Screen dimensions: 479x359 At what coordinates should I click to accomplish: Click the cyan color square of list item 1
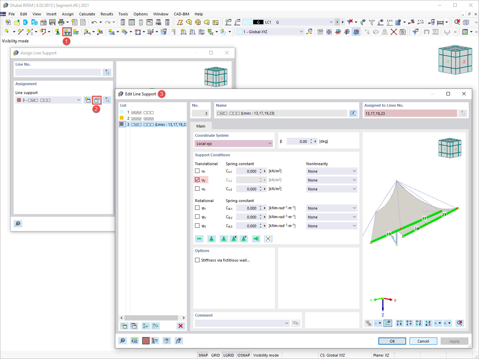(x=121, y=112)
